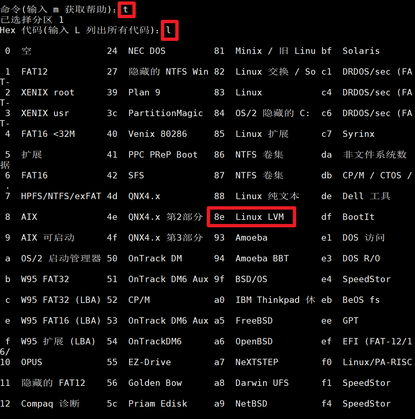Select "W95 FAT32" entry with code b
The width and height of the screenshot is (415, 419).
tap(45, 279)
